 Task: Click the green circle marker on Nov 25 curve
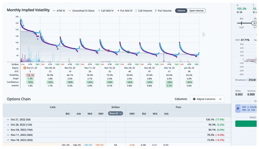click(x=128, y=52)
